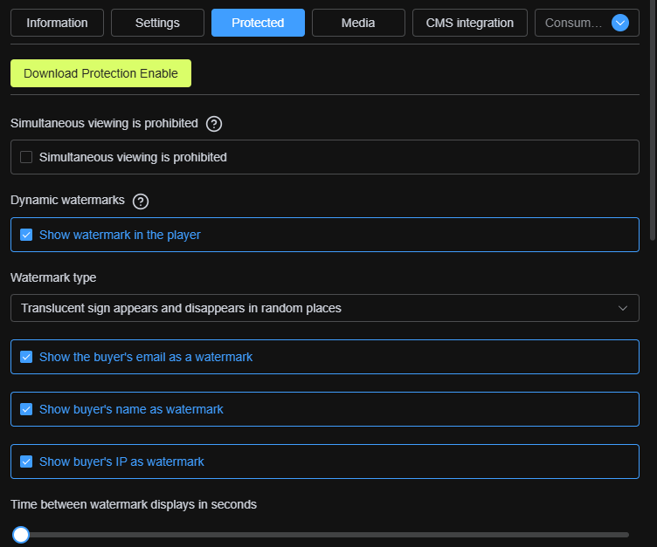Open the Media tab
Screen dimensions: 657x547
358,23
